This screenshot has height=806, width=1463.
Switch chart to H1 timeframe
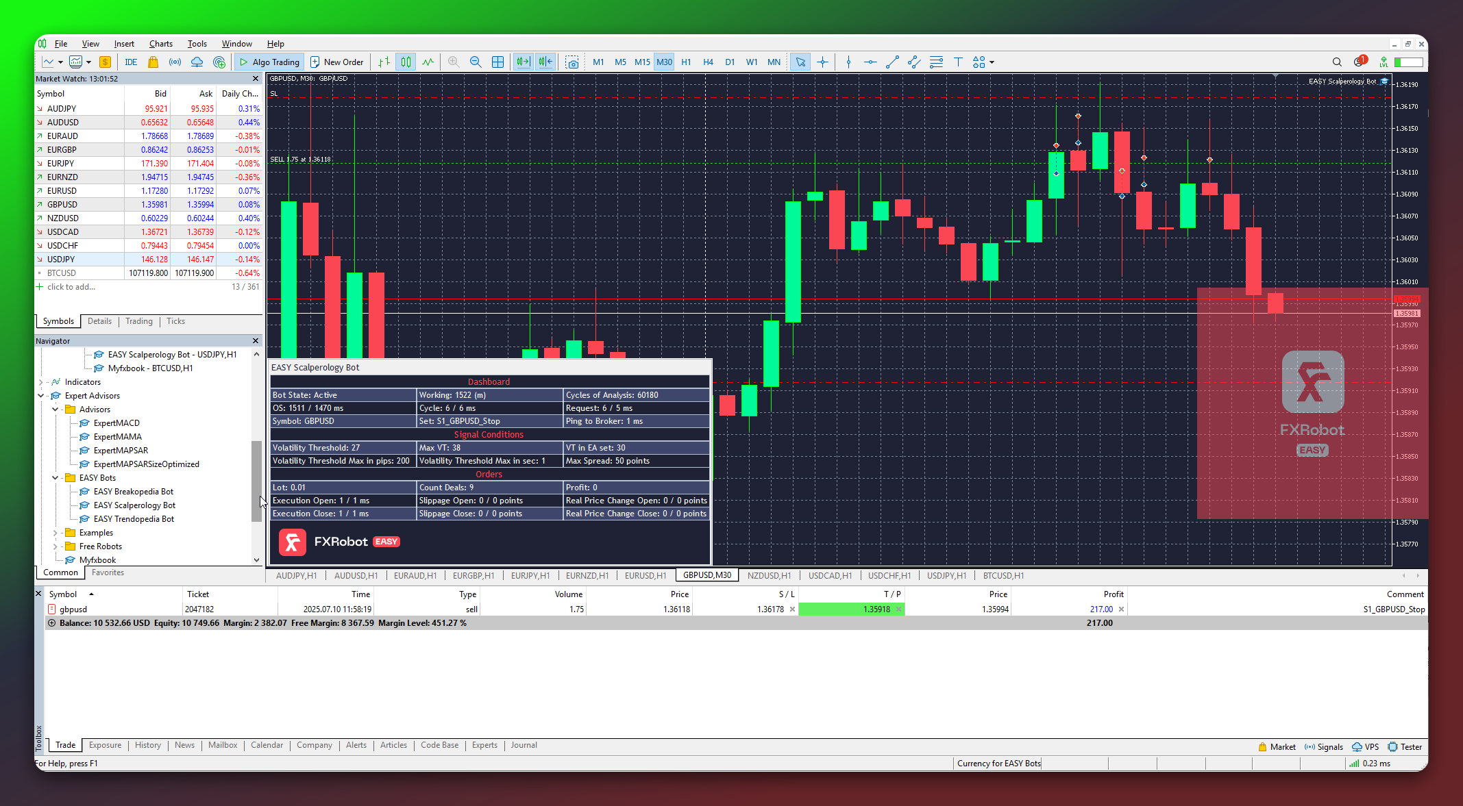686,62
